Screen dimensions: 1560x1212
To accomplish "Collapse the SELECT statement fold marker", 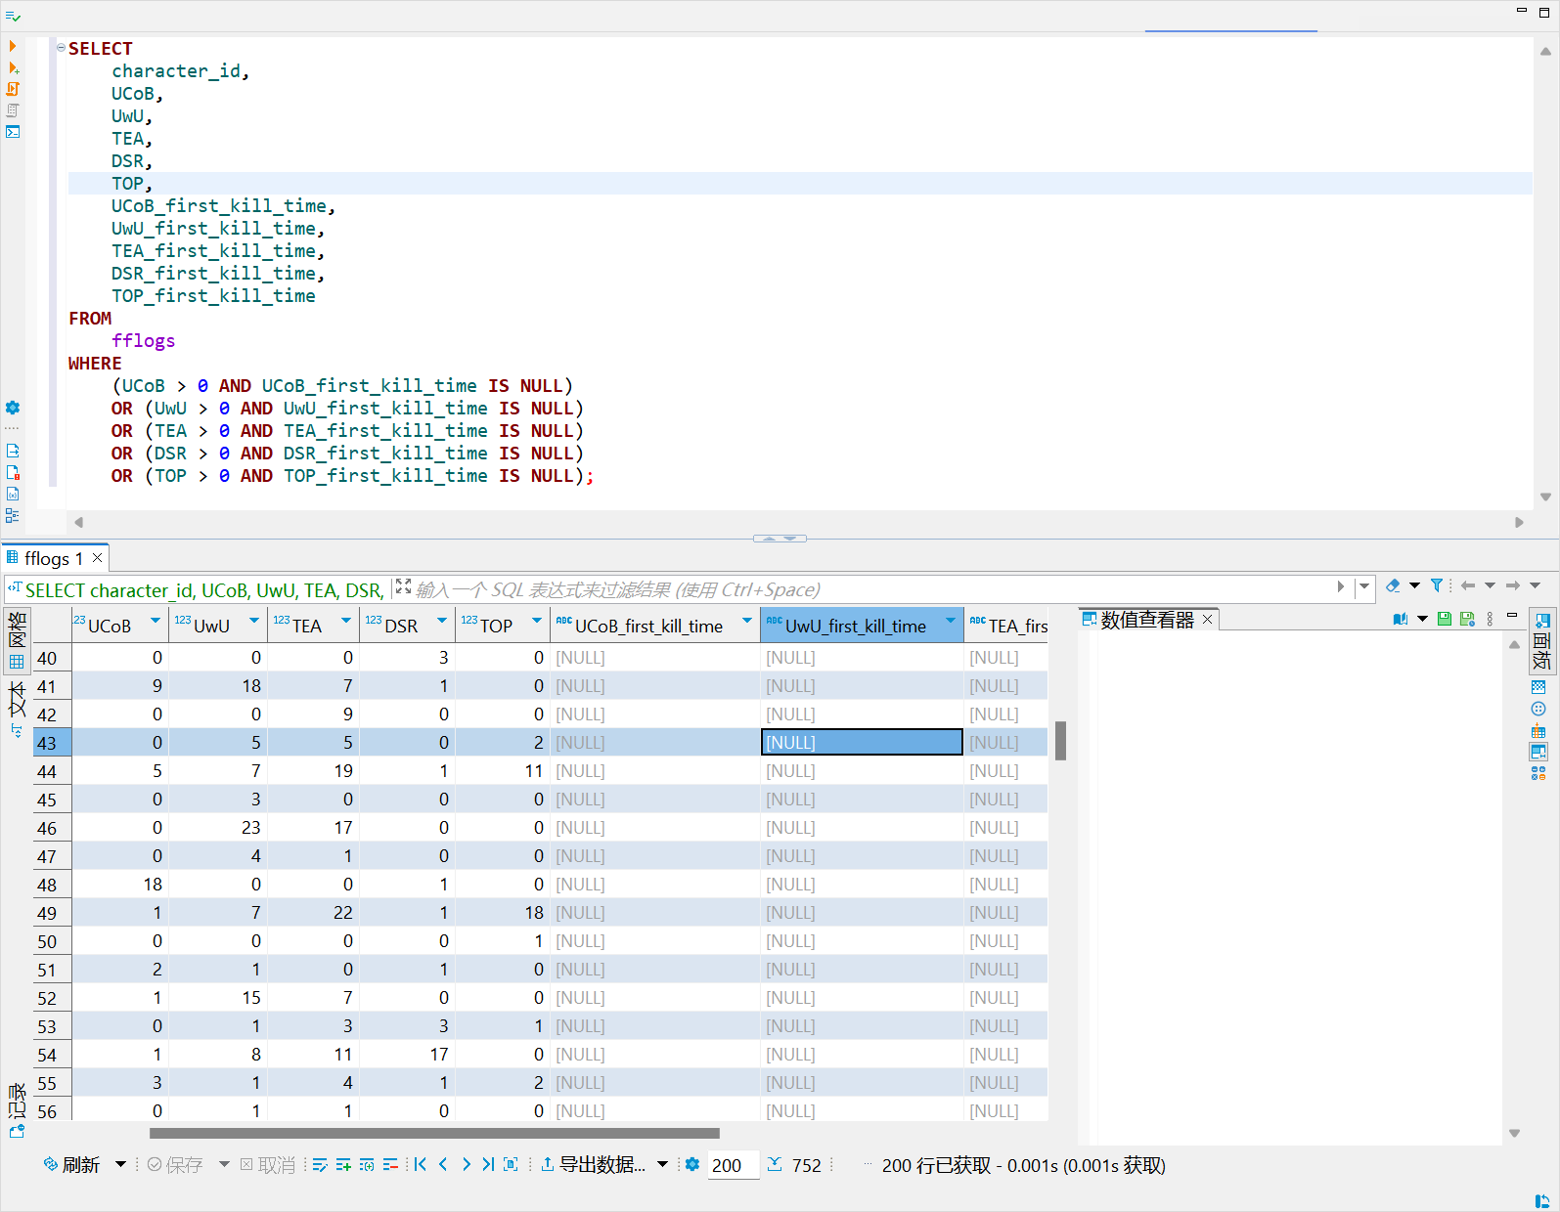I will coord(62,47).
